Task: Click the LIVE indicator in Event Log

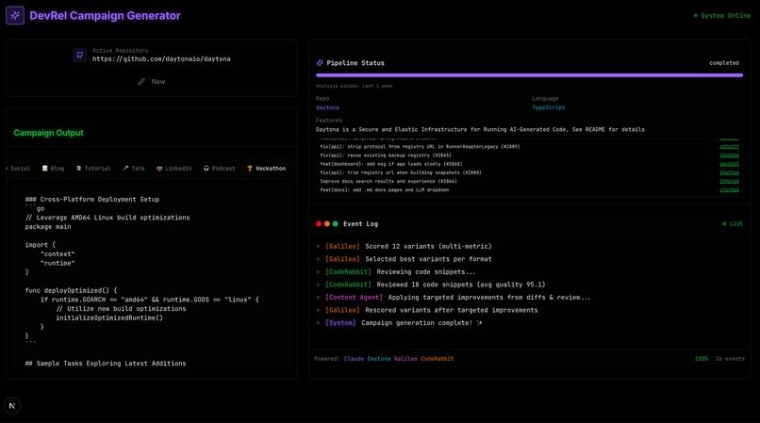Action: [x=733, y=224]
